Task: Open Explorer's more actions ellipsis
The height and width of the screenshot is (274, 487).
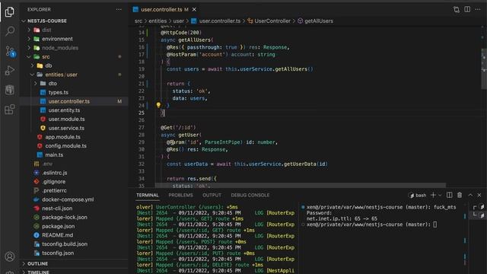Action: coord(119,10)
